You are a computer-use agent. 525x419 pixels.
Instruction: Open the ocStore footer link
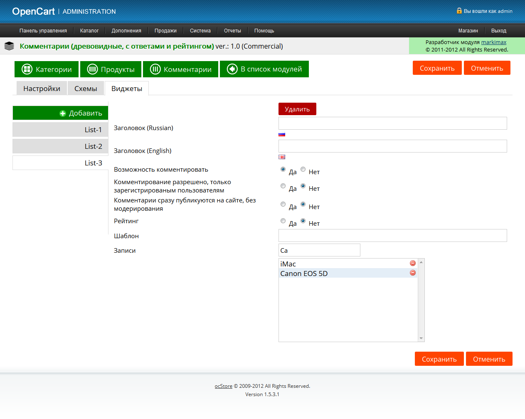[x=224, y=386]
